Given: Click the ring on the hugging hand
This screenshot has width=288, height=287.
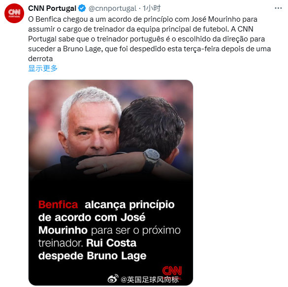Looking at the screenshot, I should 105,167.
